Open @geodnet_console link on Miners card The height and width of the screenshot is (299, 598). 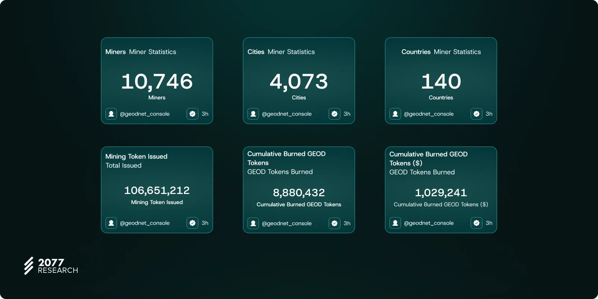145,114
